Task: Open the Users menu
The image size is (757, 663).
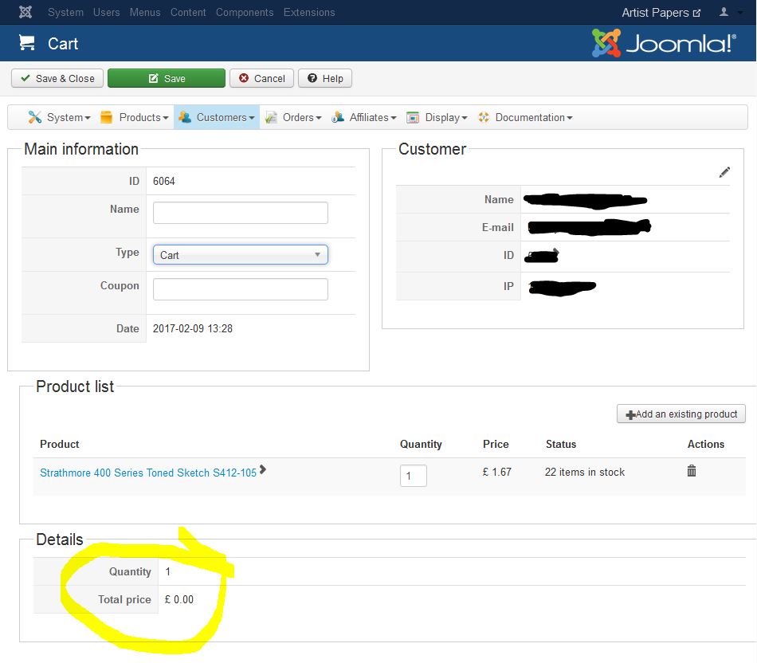Action: pyautogui.click(x=106, y=12)
